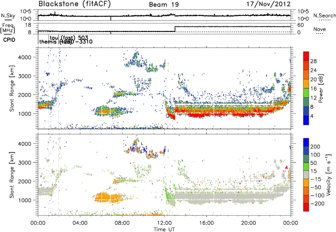Click the 'CPID' label

point(9,40)
